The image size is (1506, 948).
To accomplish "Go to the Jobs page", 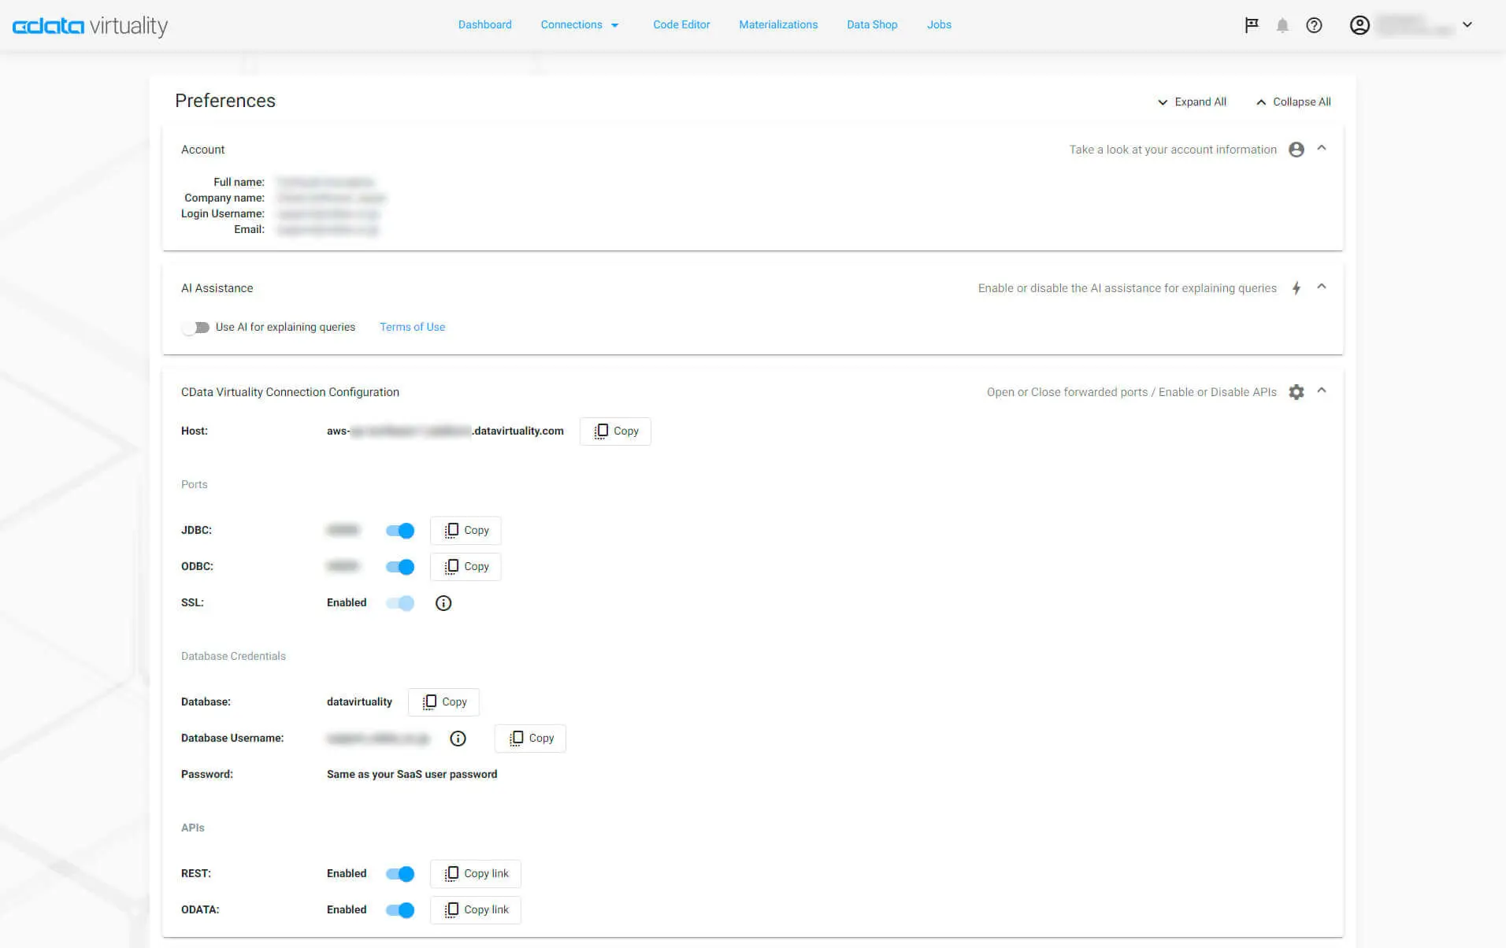I will click(x=939, y=25).
